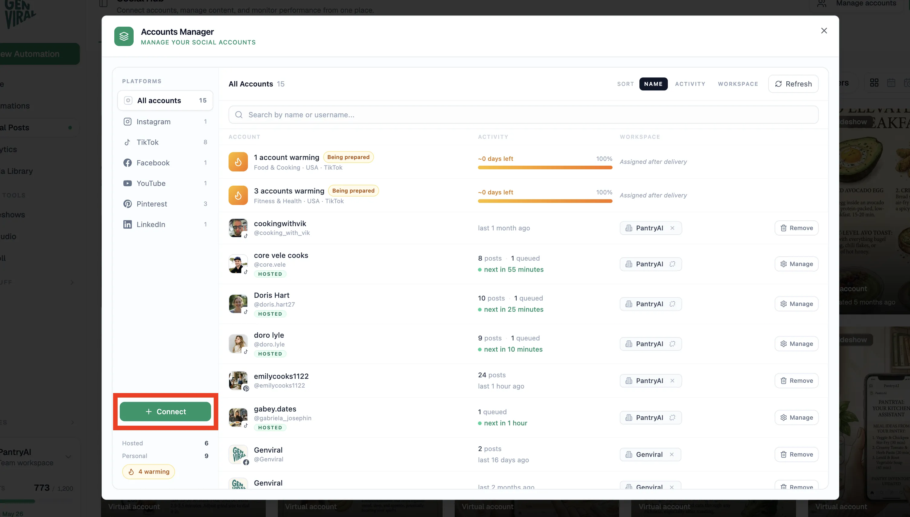Click the Pinterest platform icon
The width and height of the screenshot is (910, 517).
point(128,204)
